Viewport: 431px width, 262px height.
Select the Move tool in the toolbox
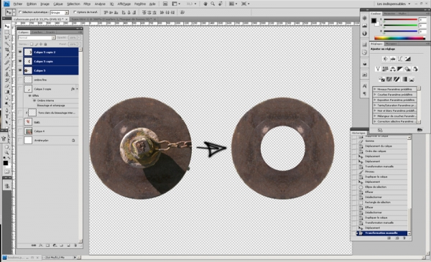[7, 27]
